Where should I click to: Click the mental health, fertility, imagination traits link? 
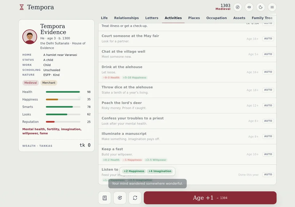coord(52,131)
